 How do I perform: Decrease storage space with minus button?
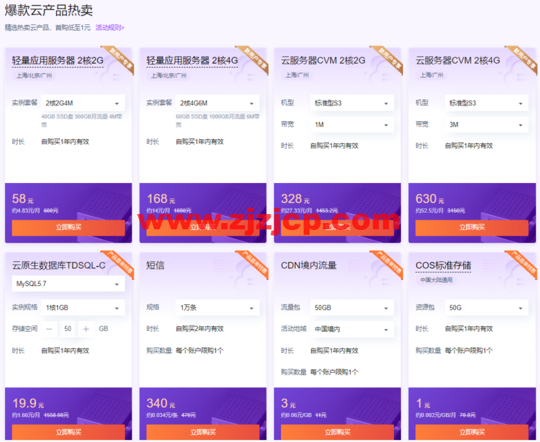(x=49, y=329)
